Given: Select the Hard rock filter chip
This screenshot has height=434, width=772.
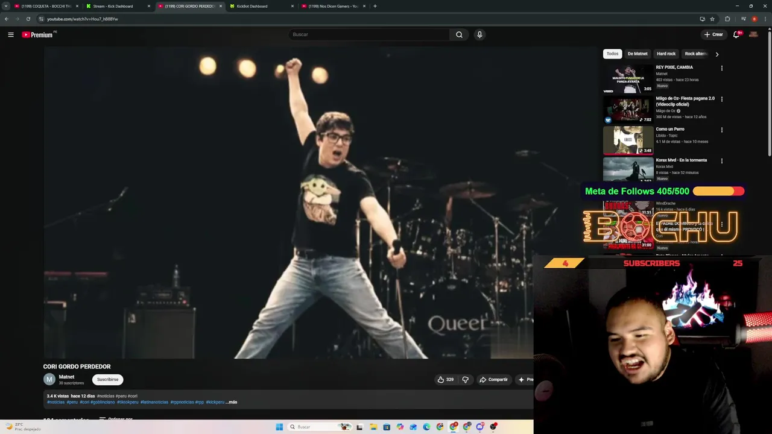Looking at the screenshot, I should pyautogui.click(x=666, y=54).
